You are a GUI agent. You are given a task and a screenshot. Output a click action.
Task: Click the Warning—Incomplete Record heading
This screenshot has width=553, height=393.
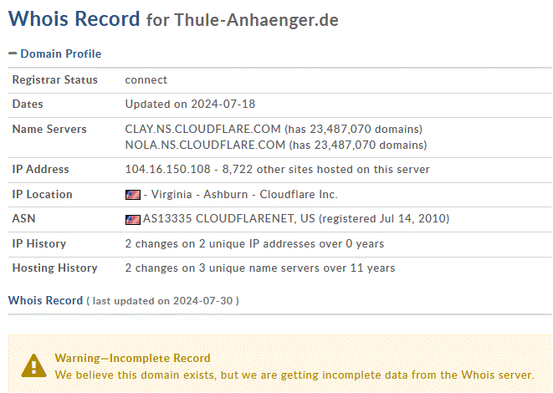coord(133,358)
